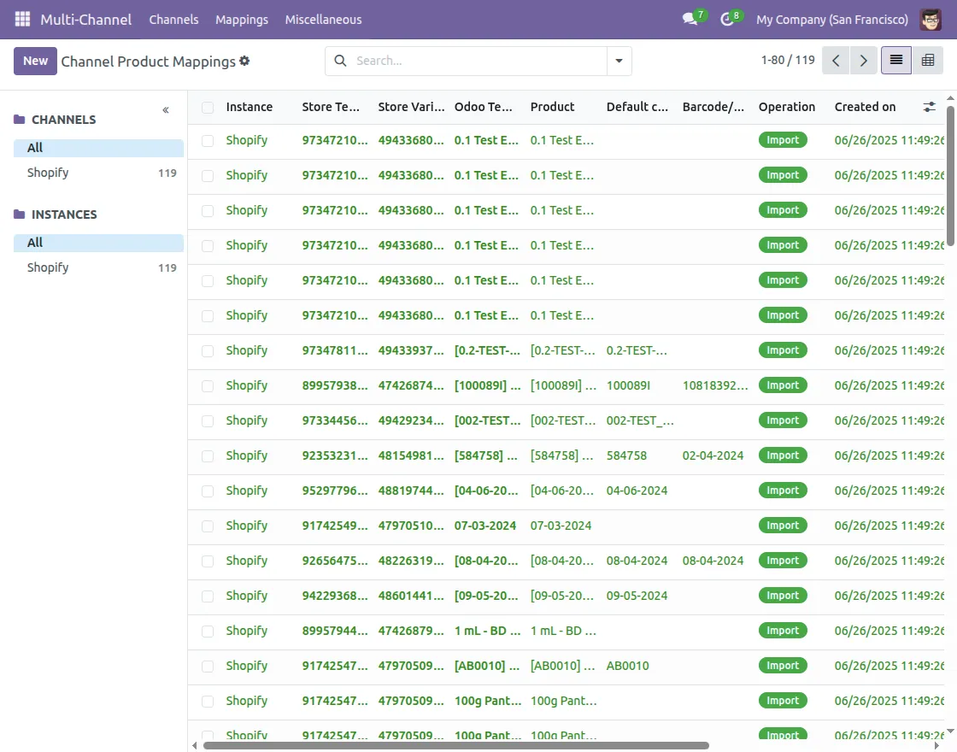Click the New button
This screenshot has width=957, height=752.
tap(35, 61)
